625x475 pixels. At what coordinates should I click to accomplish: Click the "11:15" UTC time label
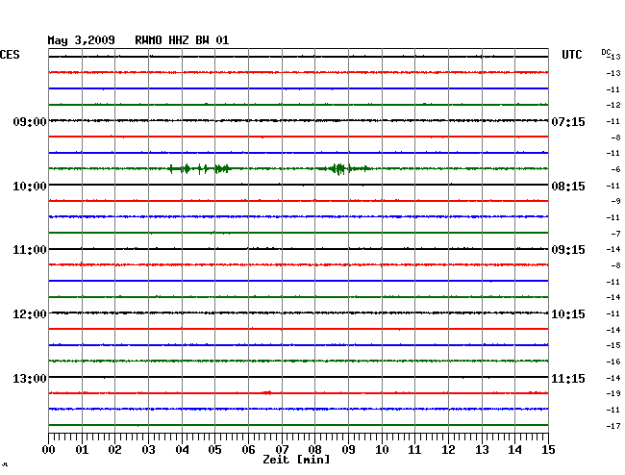pos(568,378)
